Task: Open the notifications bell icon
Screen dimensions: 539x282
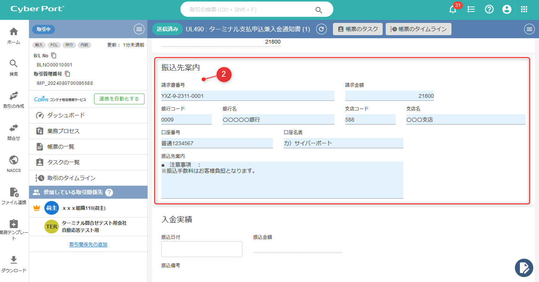Action: point(453,10)
